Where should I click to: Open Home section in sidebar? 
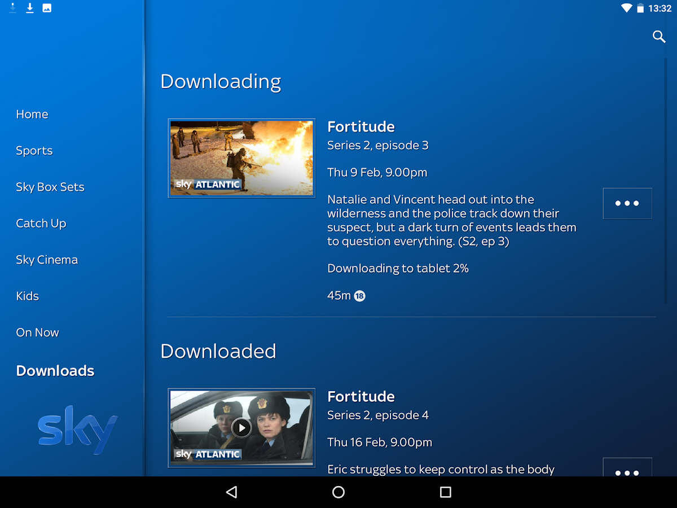pos(32,114)
